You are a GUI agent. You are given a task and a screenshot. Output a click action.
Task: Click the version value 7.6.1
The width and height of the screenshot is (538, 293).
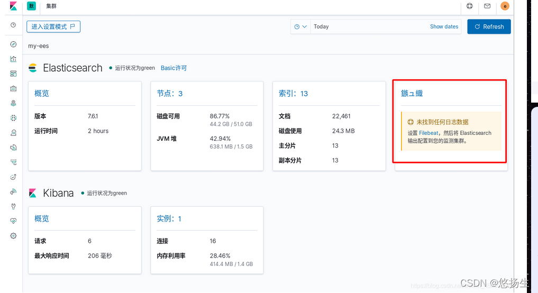(x=93, y=116)
